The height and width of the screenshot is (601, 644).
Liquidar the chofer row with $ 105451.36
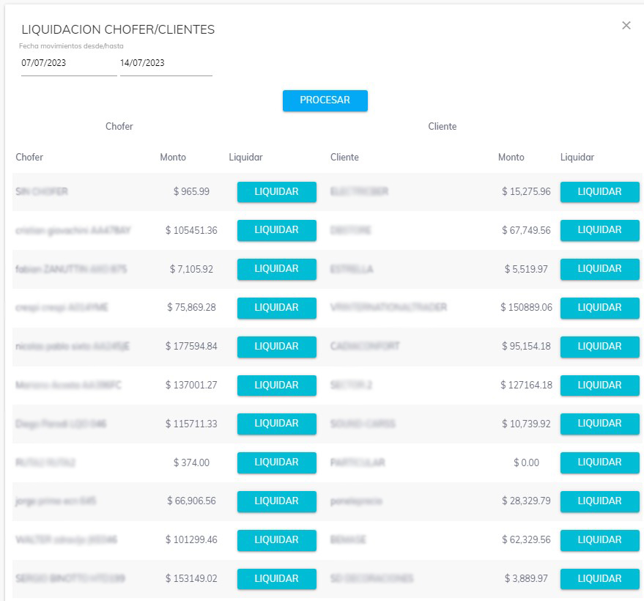[276, 230]
